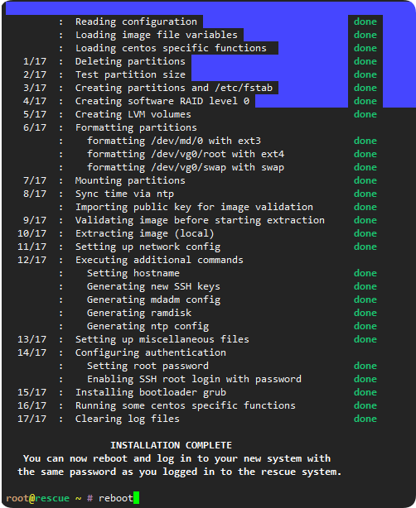Click 'formatting /dev/md/0 with ext3' line
Screen dimensions: 416x508
point(174,141)
